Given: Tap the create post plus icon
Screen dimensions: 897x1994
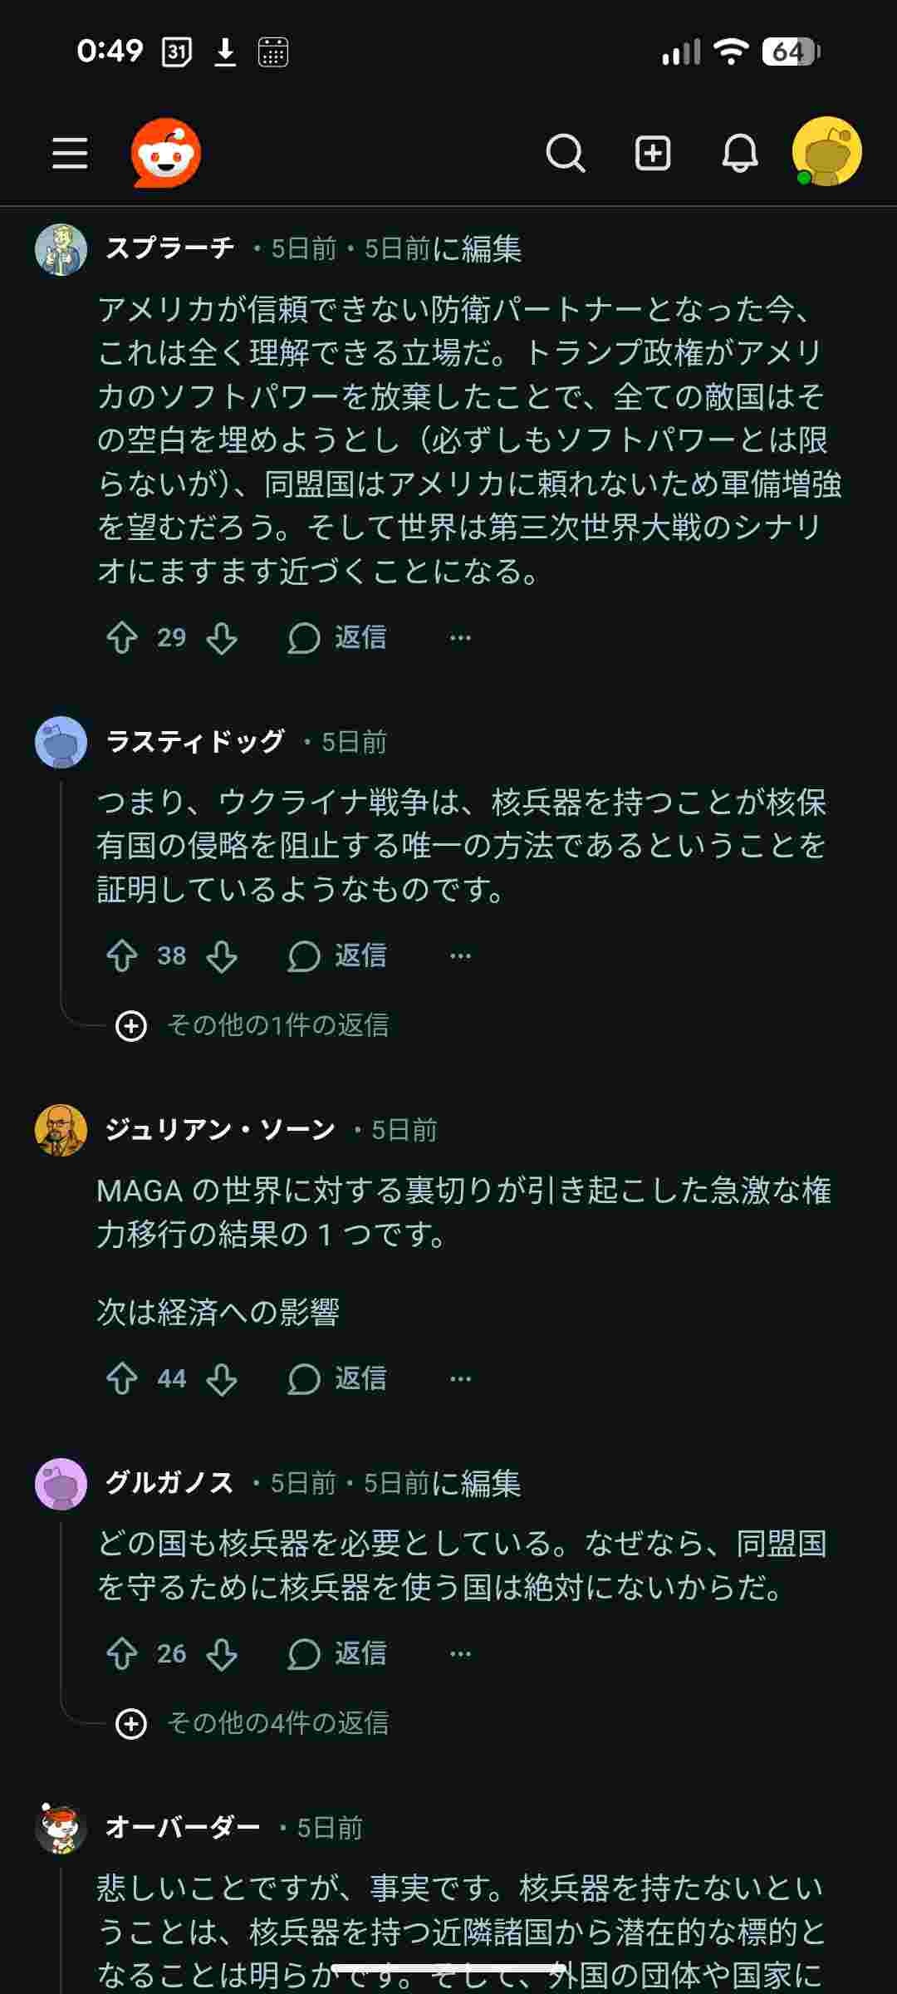Looking at the screenshot, I should pyautogui.click(x=653, y=154).
